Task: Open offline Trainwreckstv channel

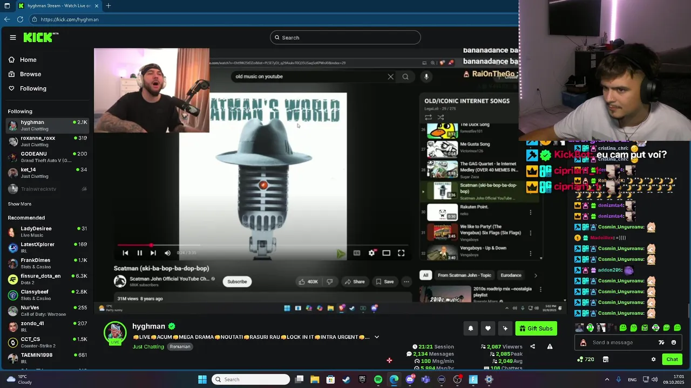Action: (x=48, y=189)
